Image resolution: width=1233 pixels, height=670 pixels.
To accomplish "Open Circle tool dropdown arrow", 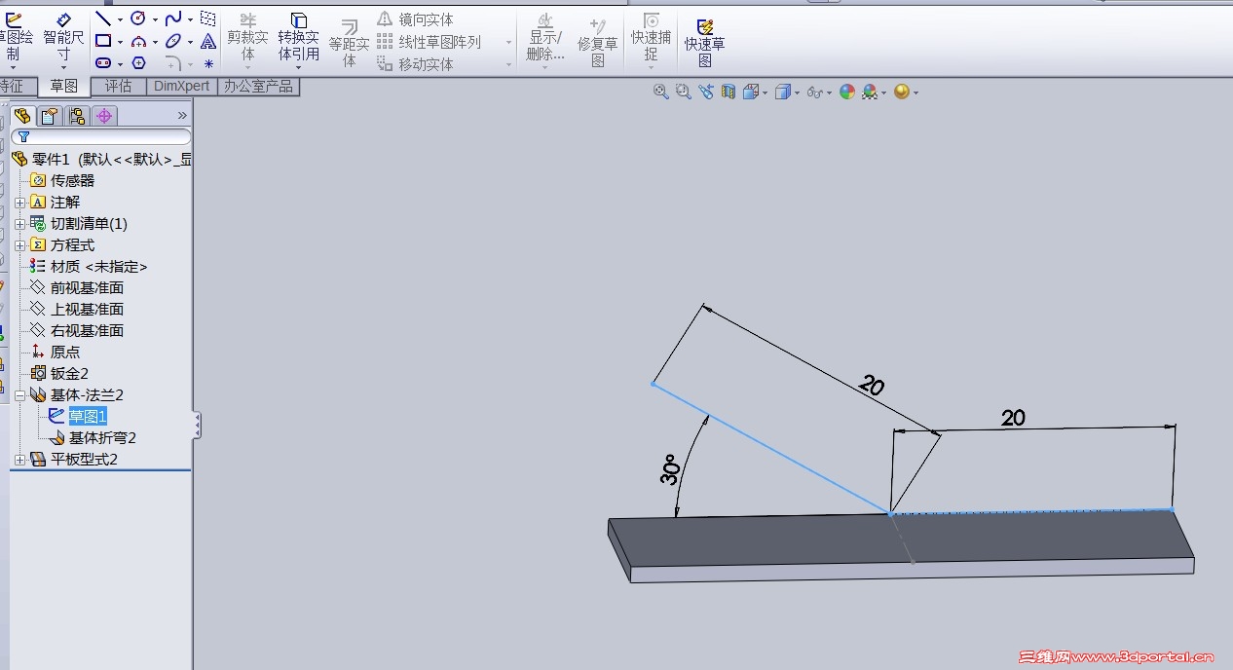I will point(156,19).
